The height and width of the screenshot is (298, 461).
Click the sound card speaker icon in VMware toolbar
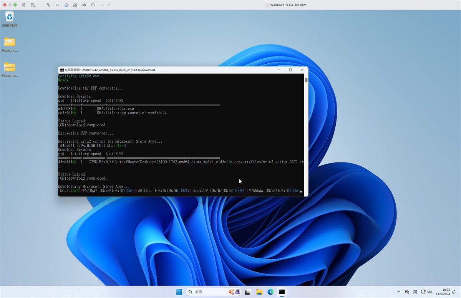pyautogui.click(x=84, y=5)
